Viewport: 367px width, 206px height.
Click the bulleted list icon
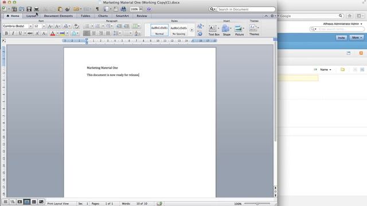(x=87, y=26)
